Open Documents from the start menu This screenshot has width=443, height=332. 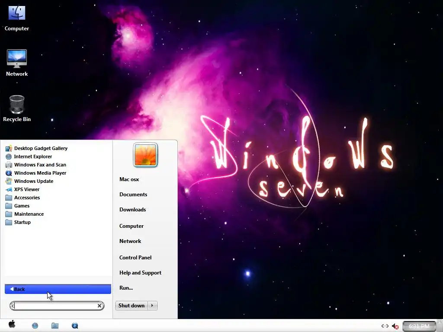pyautogui.click(x=133, y=195)
